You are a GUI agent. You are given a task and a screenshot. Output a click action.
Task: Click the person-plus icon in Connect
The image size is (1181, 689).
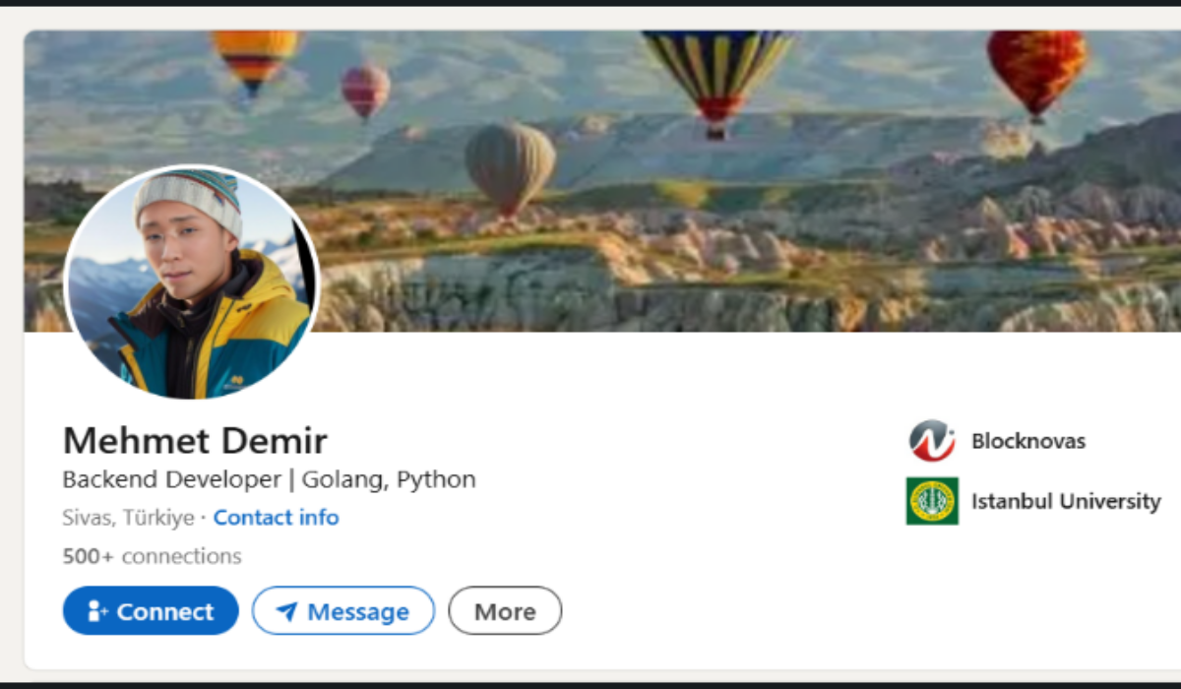coord(97,611)
